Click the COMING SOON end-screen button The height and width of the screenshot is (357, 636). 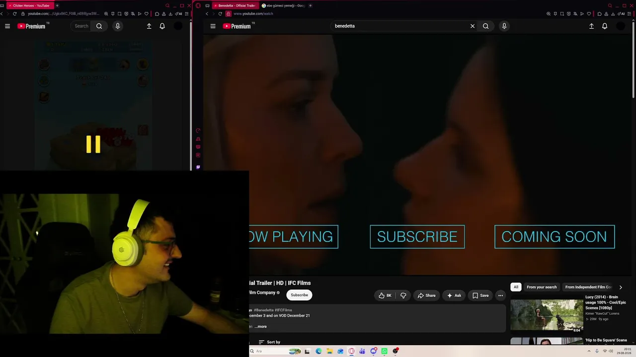555,237
